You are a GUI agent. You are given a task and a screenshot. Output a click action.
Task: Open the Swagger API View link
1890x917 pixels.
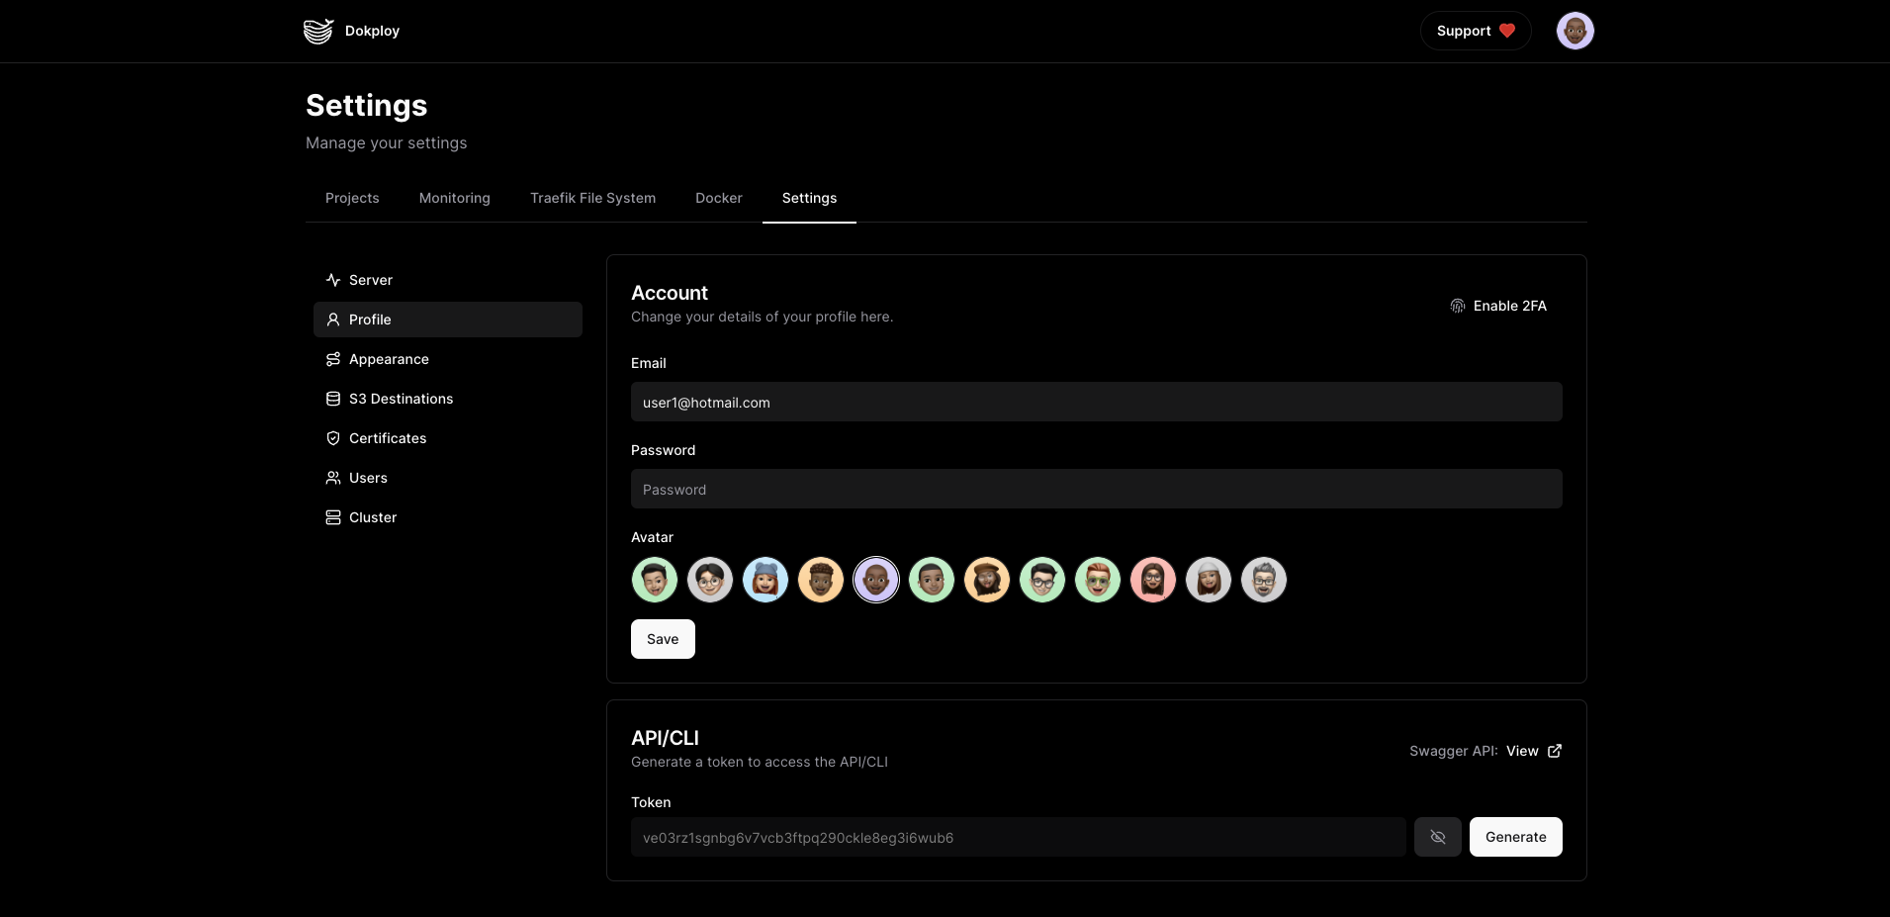point(1533,751)
